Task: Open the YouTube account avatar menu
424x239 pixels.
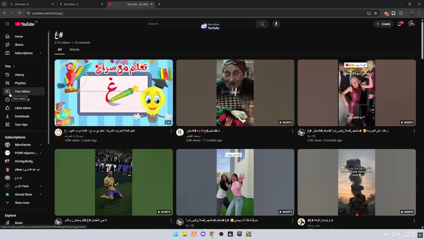Action: 411,24
